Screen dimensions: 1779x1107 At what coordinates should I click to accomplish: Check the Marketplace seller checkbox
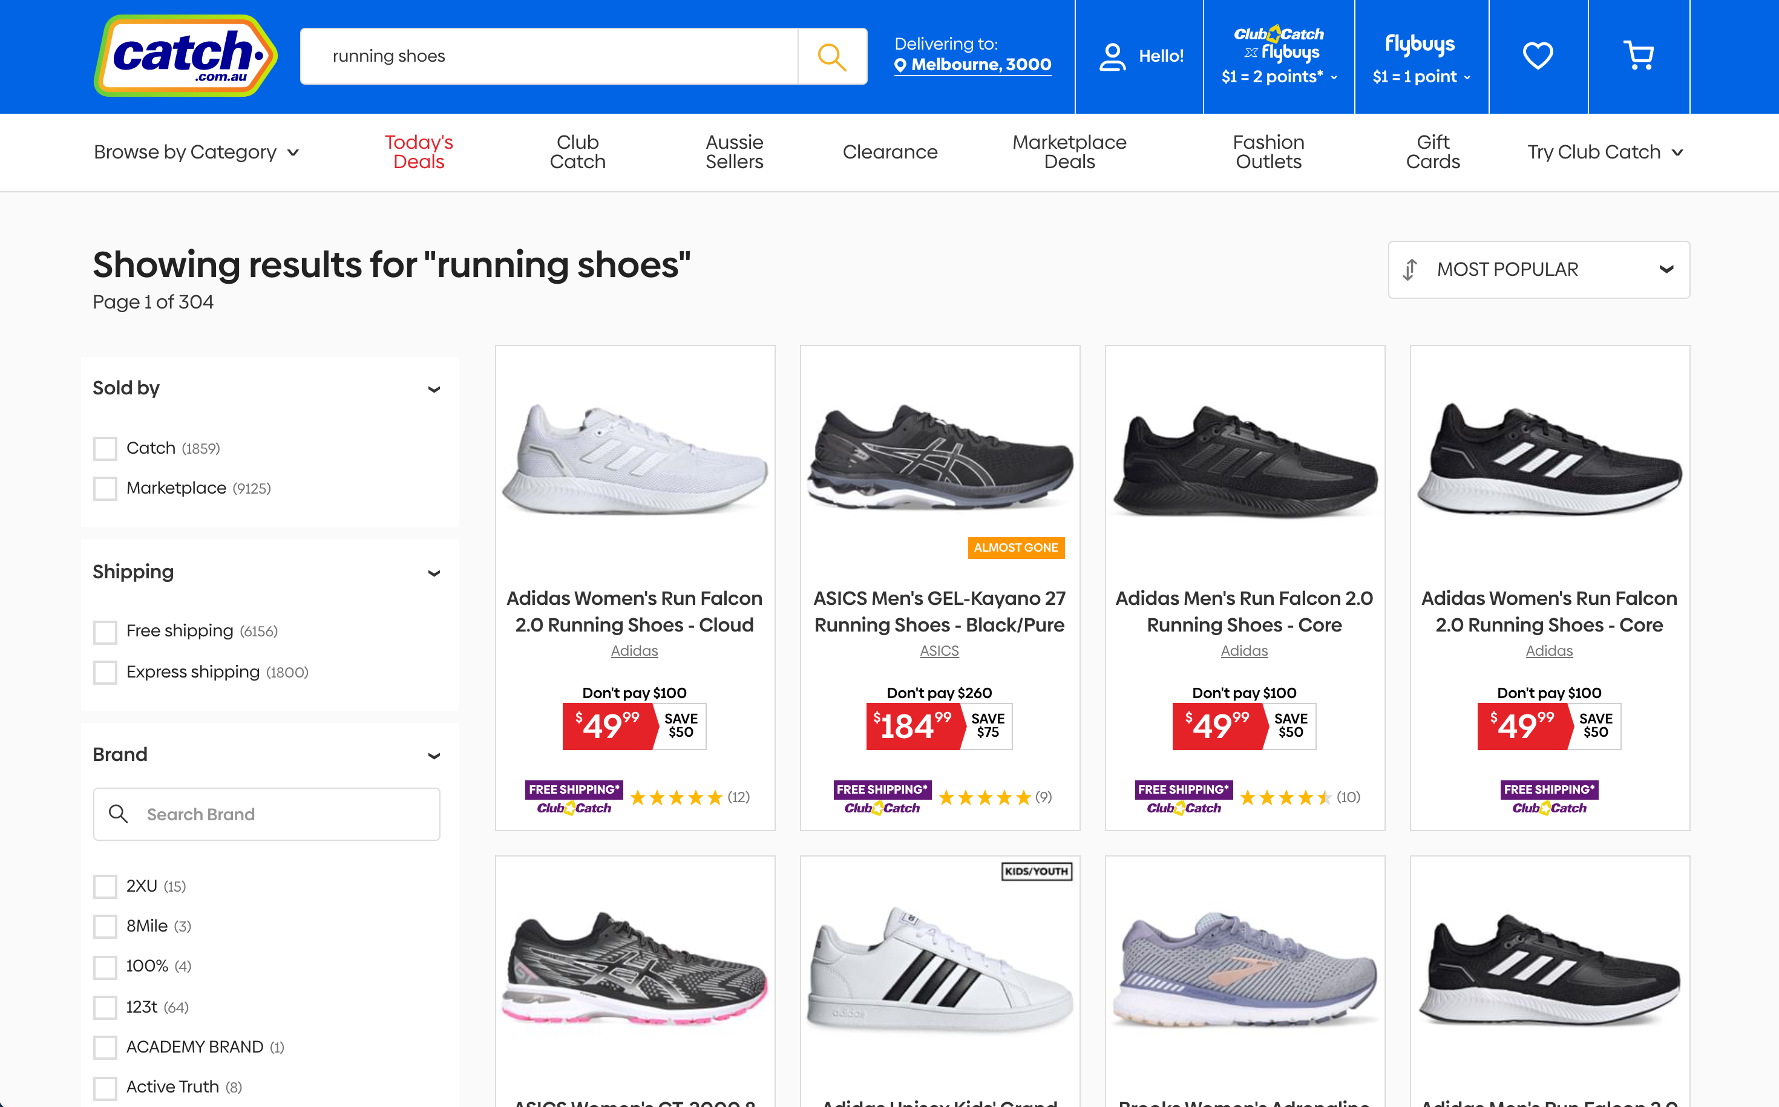coord(105,488)
